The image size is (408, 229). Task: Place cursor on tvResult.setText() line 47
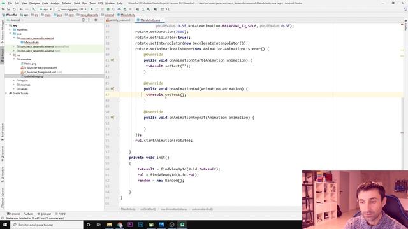click(x=166, y=95)
